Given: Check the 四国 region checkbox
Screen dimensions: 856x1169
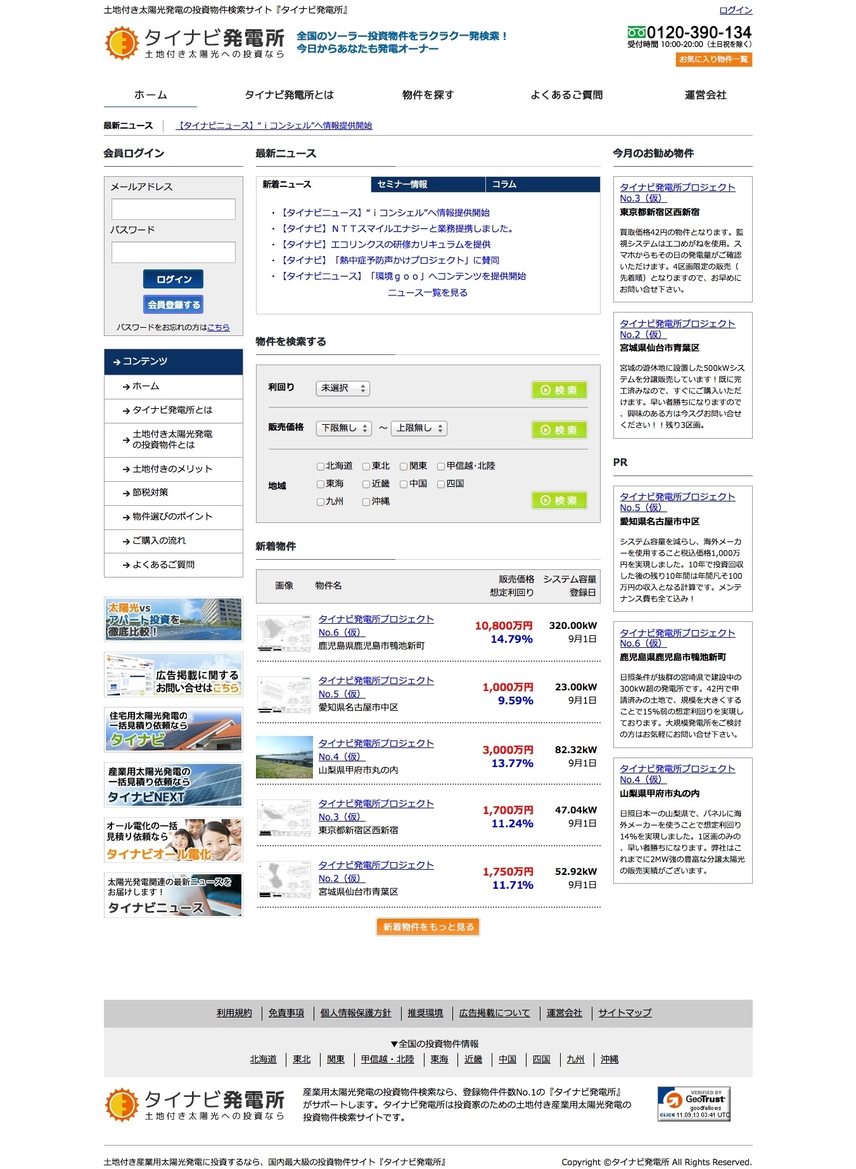Looking at the screenshot, I should coord(441,484).
